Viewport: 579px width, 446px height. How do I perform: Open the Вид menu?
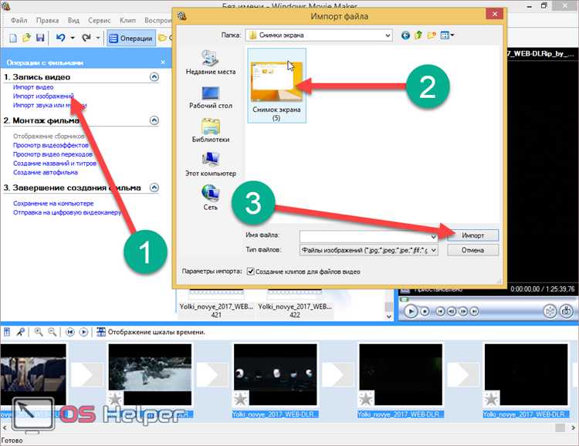point(73,20)
